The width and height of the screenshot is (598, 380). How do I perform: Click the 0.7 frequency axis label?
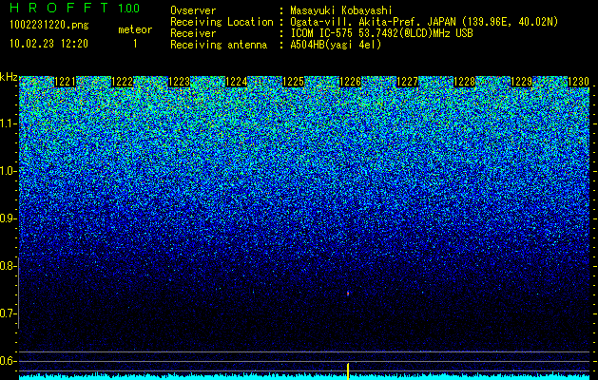pos(8,313)
